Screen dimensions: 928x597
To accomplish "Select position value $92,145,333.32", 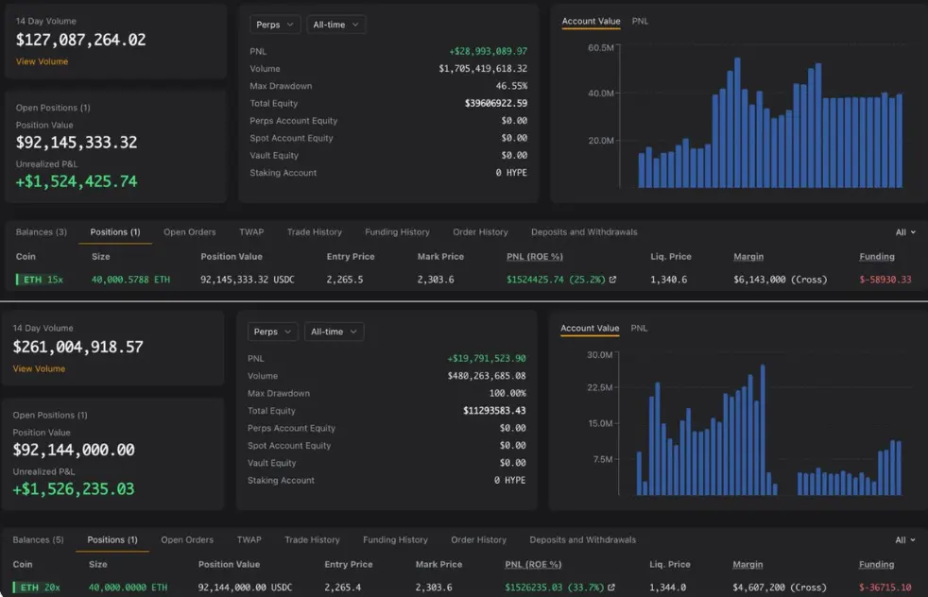I will pos(77,142).
